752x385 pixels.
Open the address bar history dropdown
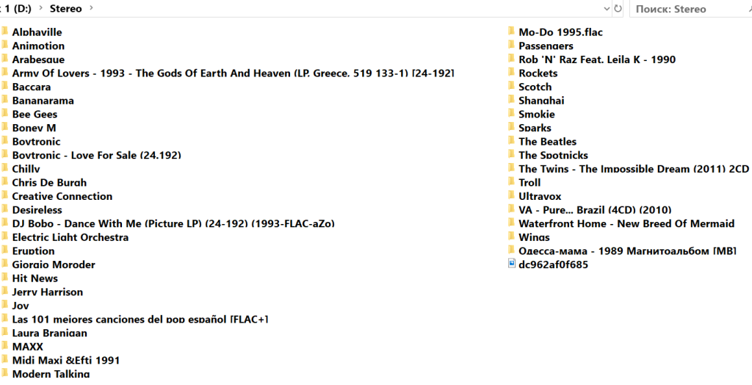point(607,9)
